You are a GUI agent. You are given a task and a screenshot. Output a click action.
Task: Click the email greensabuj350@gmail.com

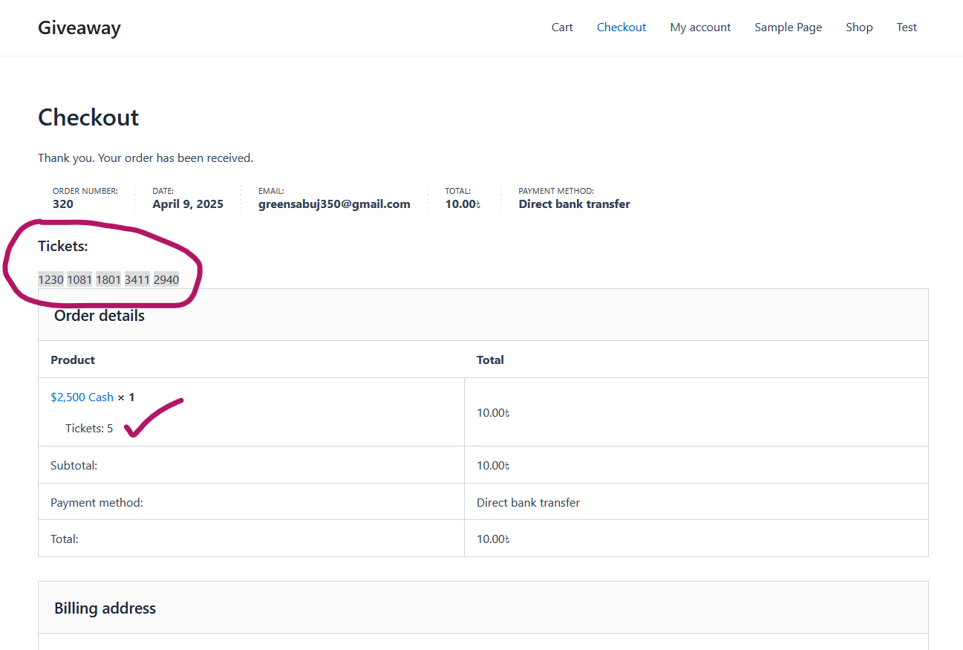(334, 204)
